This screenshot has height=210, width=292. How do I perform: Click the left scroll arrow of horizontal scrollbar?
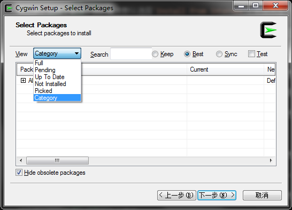(21, 160)
